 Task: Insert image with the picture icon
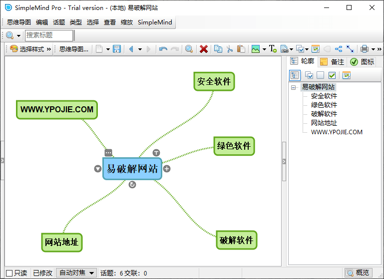tap(256, 49)
